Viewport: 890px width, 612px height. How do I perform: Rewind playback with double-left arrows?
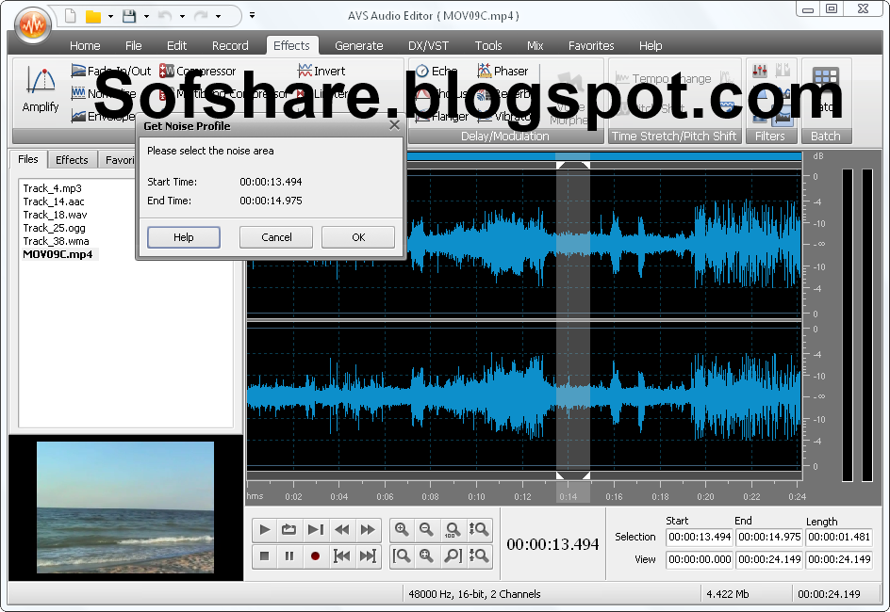point(341,529)
